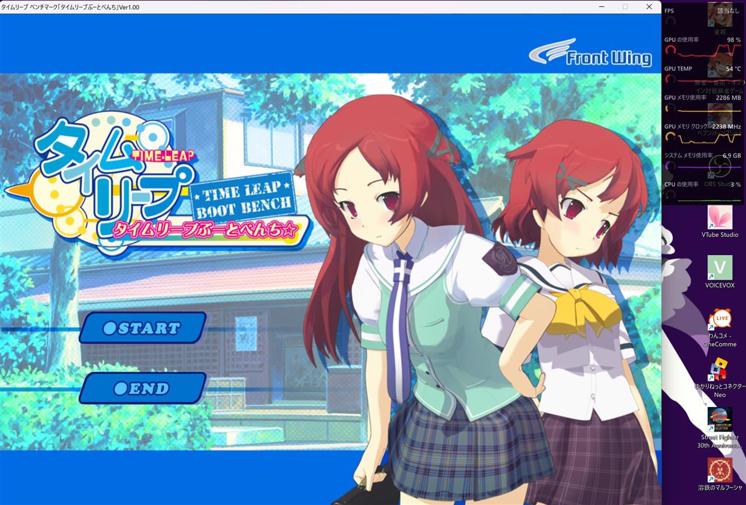Select the ゆかりねっとコネクター Neo desktop icon
Screen dimensions: 746x505
coord(720,379)
